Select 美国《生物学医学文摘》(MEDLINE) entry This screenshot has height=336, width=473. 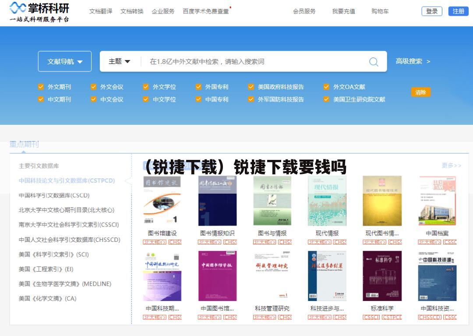(x=65, y=284)
